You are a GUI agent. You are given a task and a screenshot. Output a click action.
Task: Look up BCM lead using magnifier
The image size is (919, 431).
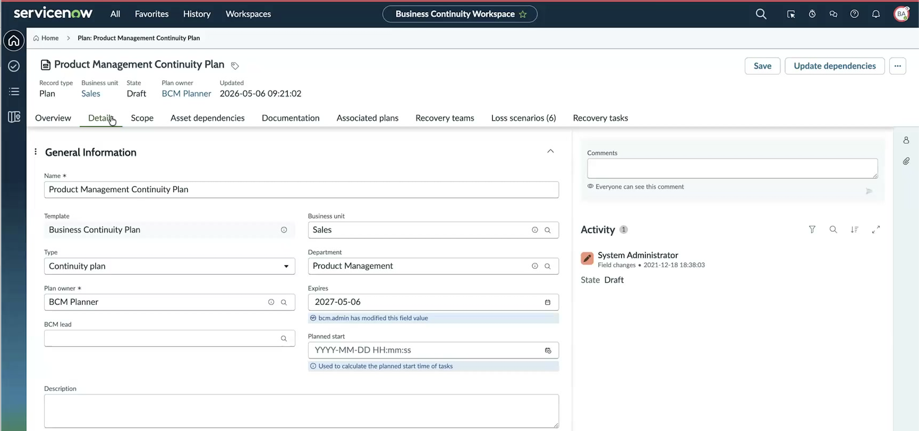284,338
